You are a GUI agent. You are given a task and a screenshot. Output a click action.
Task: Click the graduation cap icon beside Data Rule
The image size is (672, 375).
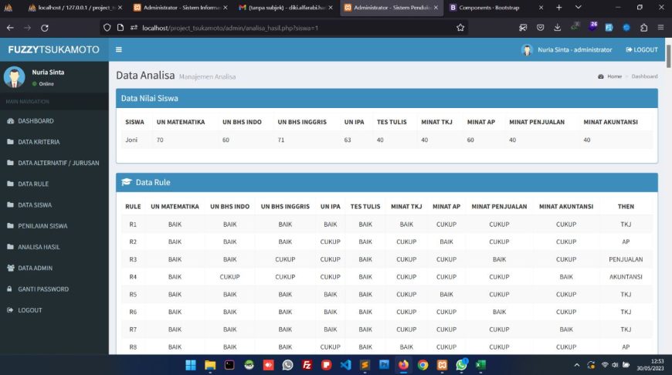[127, 182]
